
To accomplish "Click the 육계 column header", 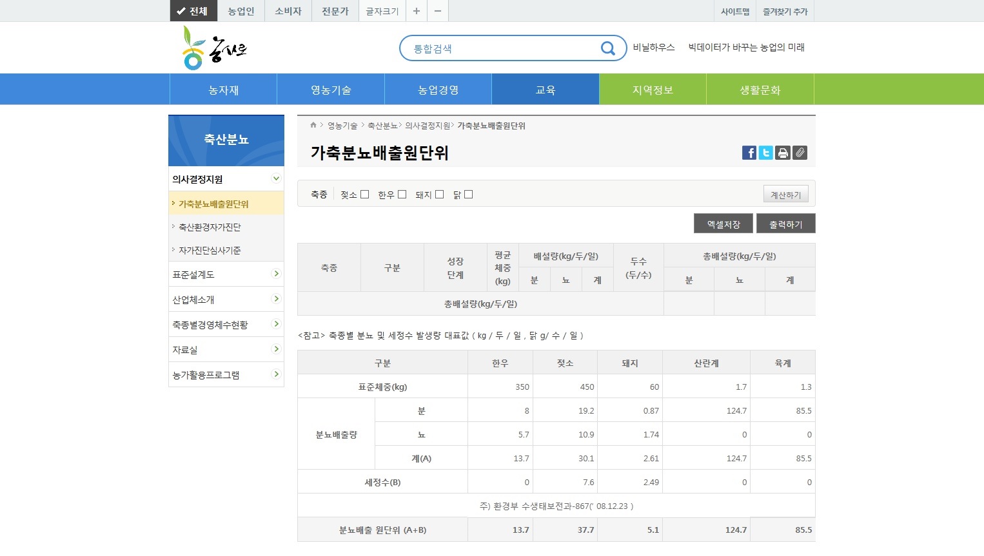I will 783,363.
